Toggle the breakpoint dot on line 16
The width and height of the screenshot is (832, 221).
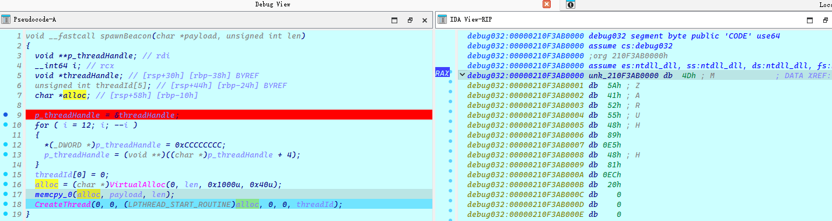[x=5, y=184]
